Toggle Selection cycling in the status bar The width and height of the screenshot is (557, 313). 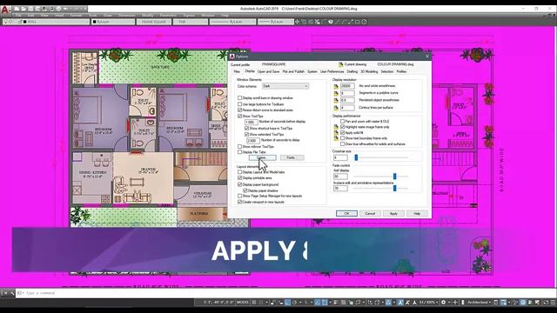(x=351, y=303)
